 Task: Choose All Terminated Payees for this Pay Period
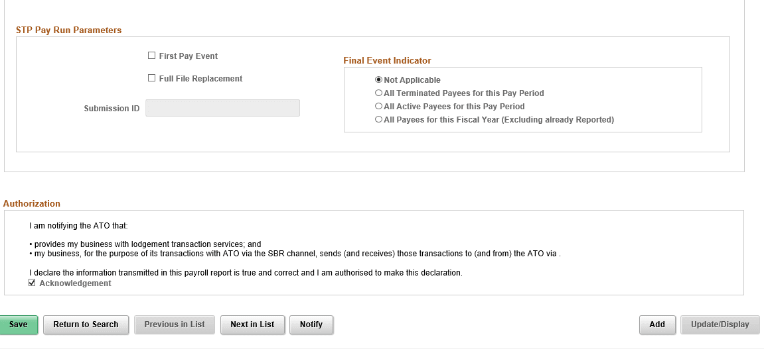coord(379,93)
